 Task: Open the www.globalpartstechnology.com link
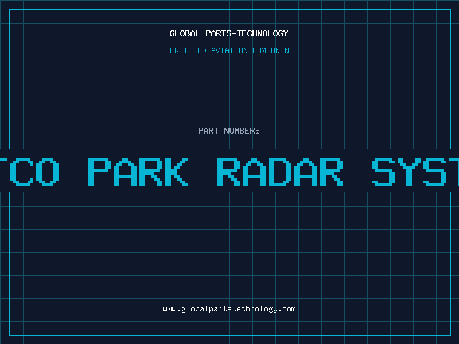[x=229, y=309]
